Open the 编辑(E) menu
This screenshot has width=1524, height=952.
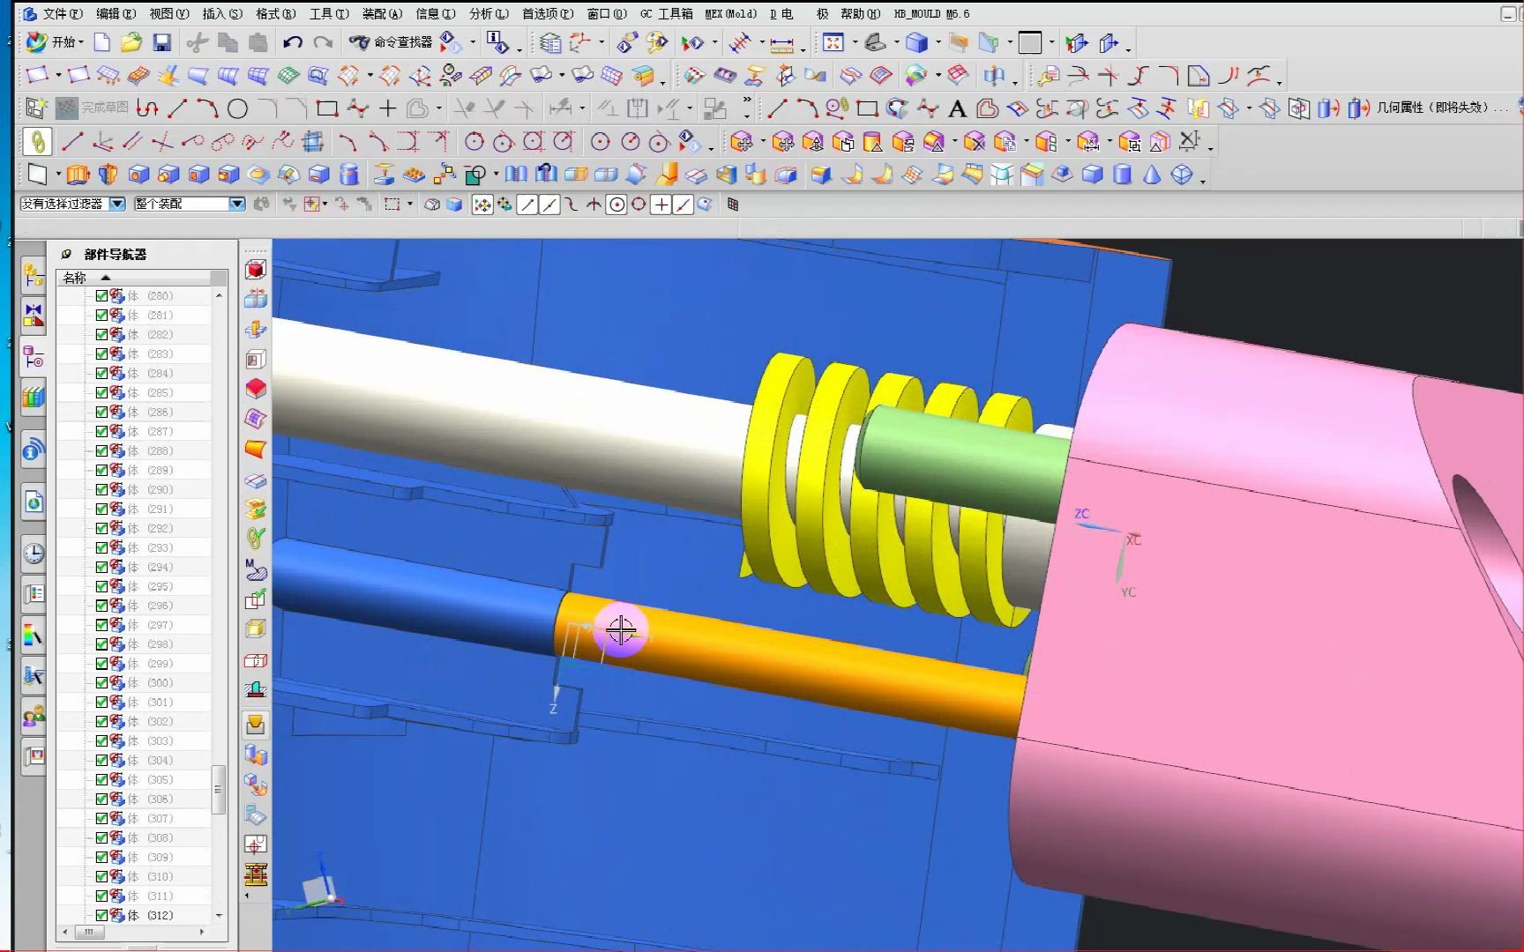click(116, 13)
